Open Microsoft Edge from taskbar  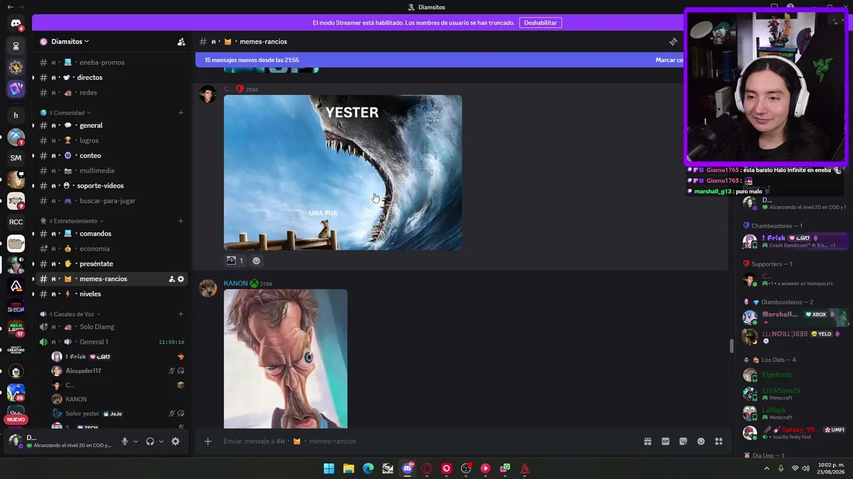(368, 468)
